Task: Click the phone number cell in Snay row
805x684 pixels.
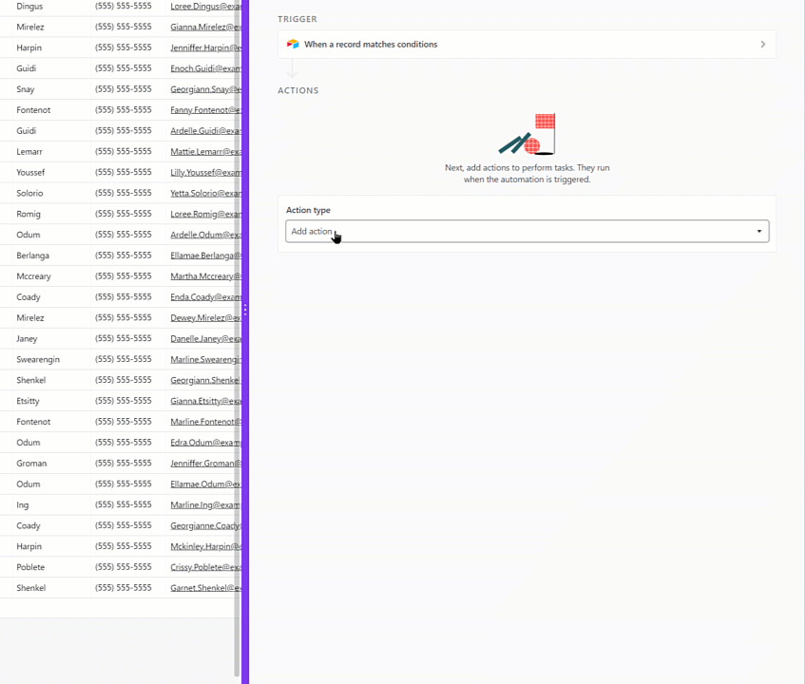Action: [x=124, y=88]
